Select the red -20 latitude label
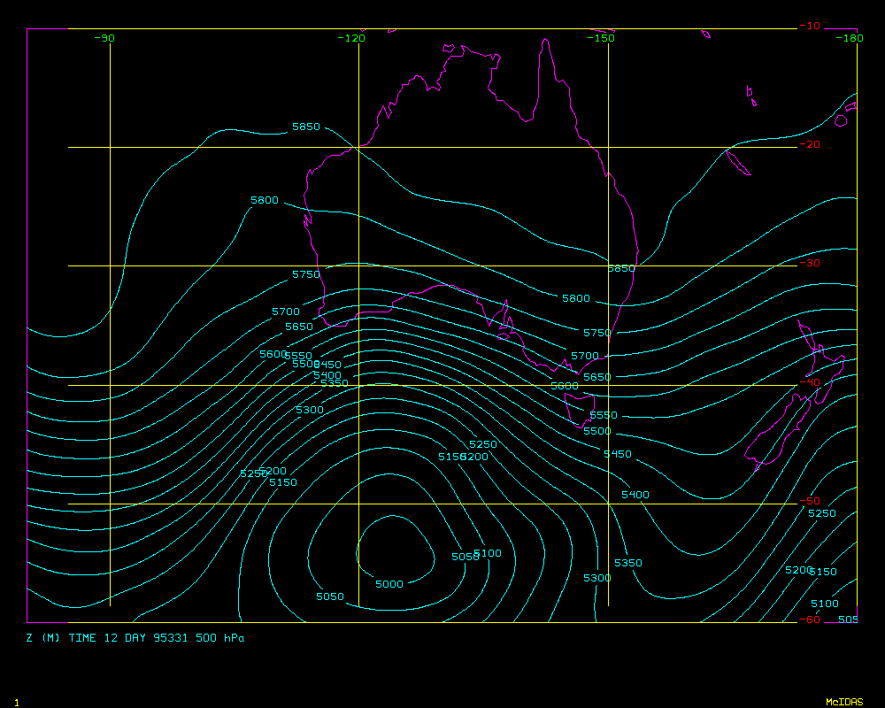This screenshot has height=708, width=885. click(809, 145)
